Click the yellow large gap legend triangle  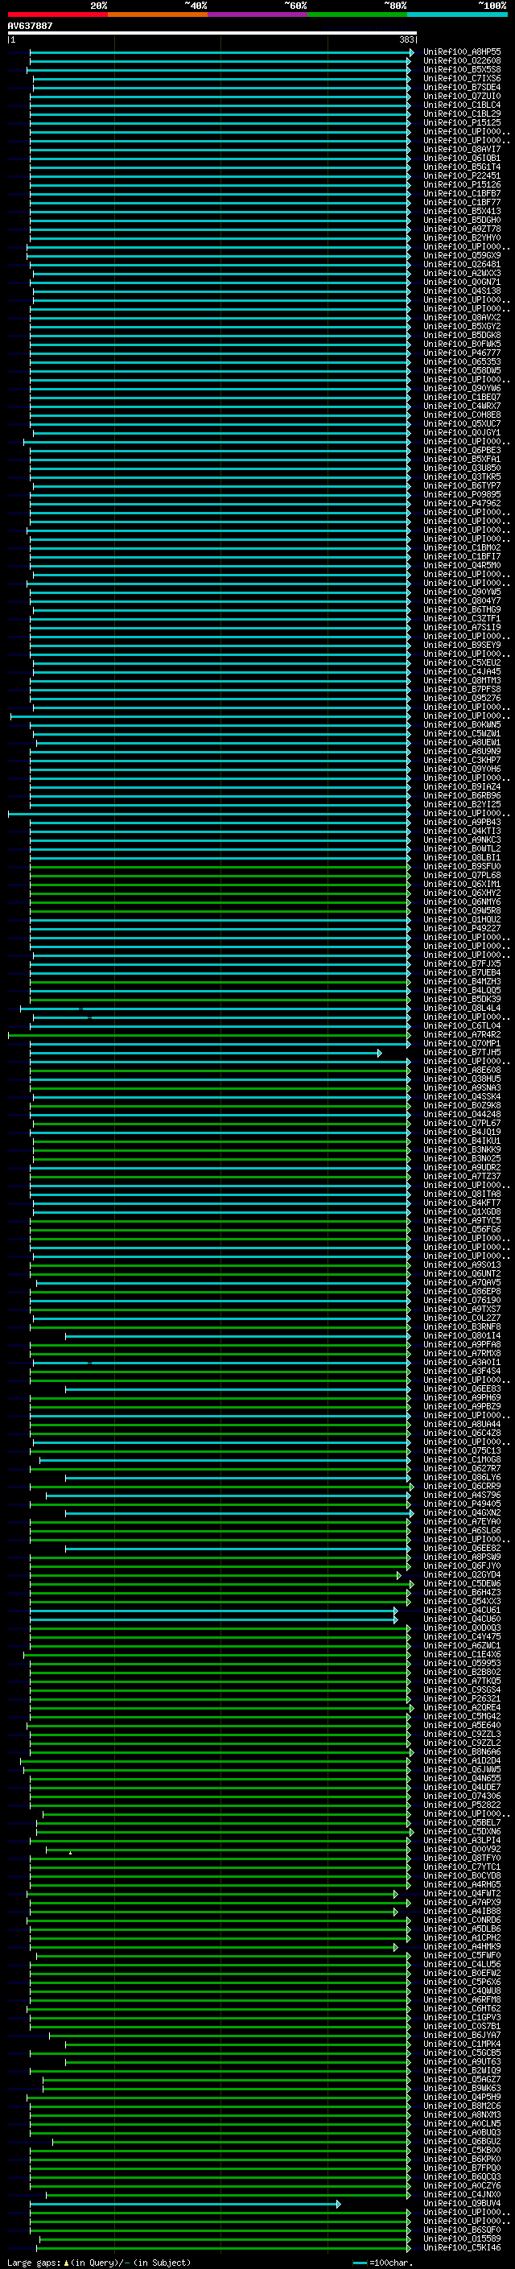(x=66, y=2263)
